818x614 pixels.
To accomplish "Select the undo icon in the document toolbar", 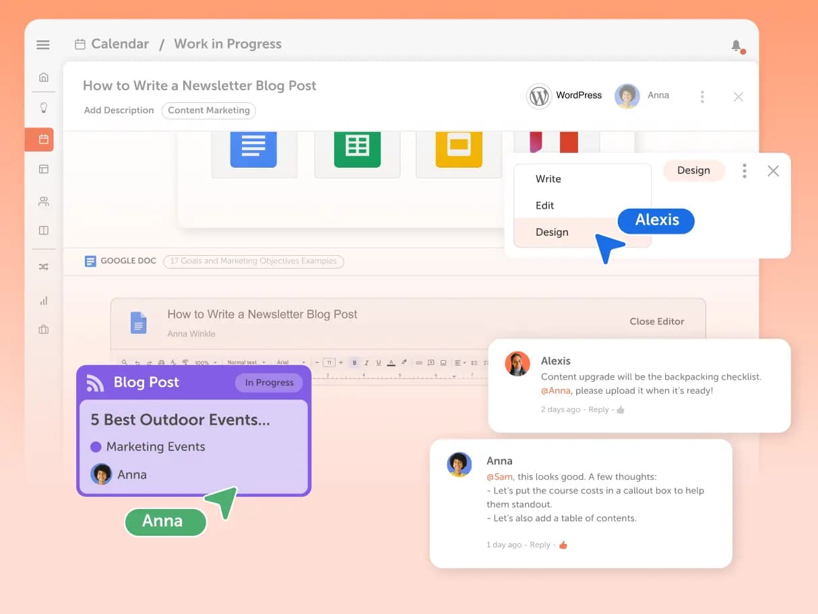I will pos(137,362).
